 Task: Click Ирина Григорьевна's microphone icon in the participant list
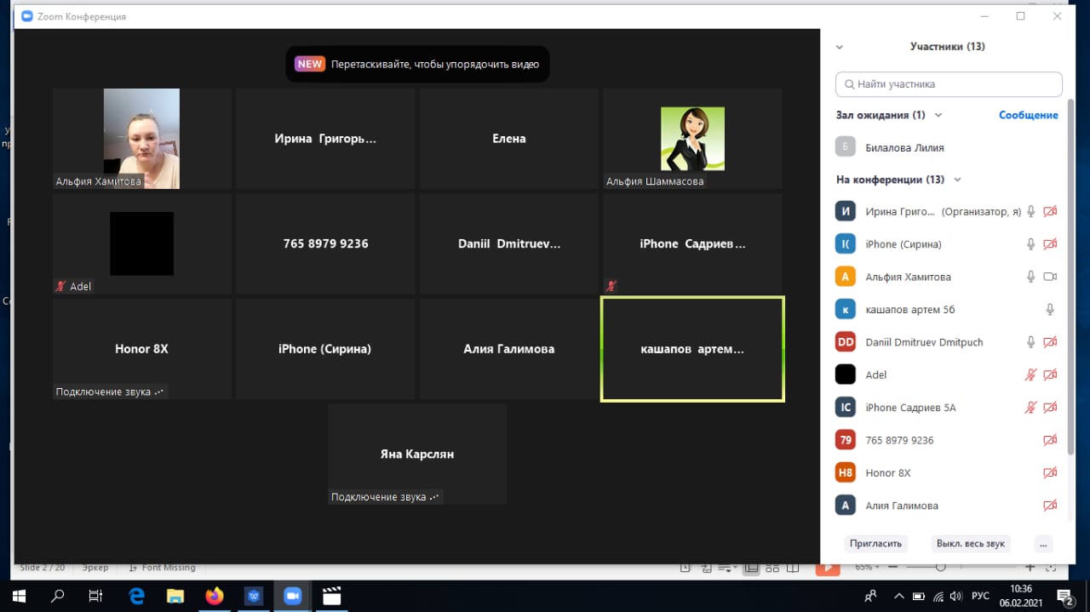[x=1030, y=212]
